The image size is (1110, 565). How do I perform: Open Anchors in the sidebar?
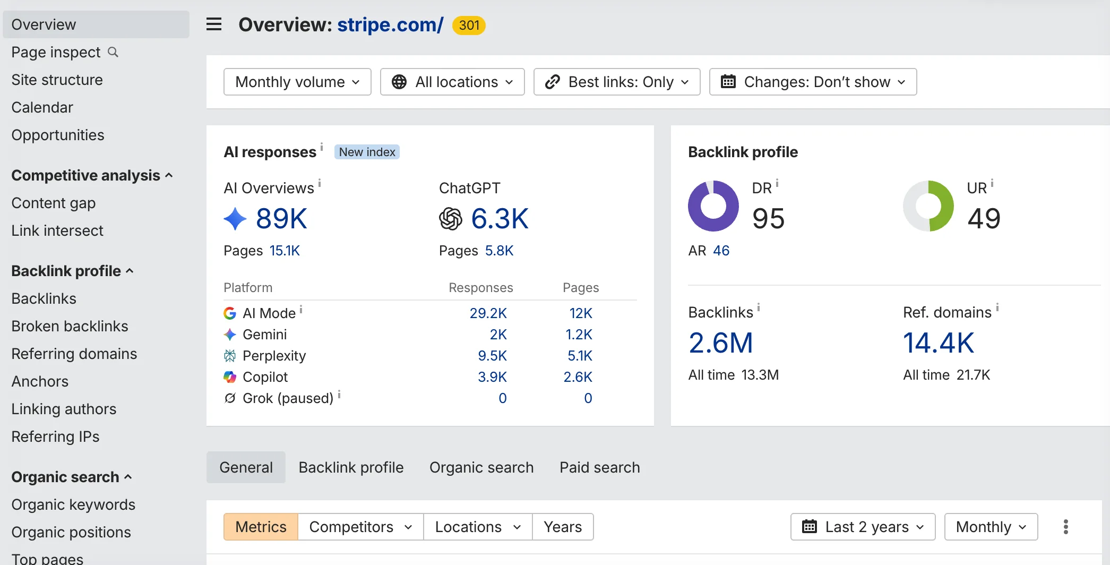[40, 381]
